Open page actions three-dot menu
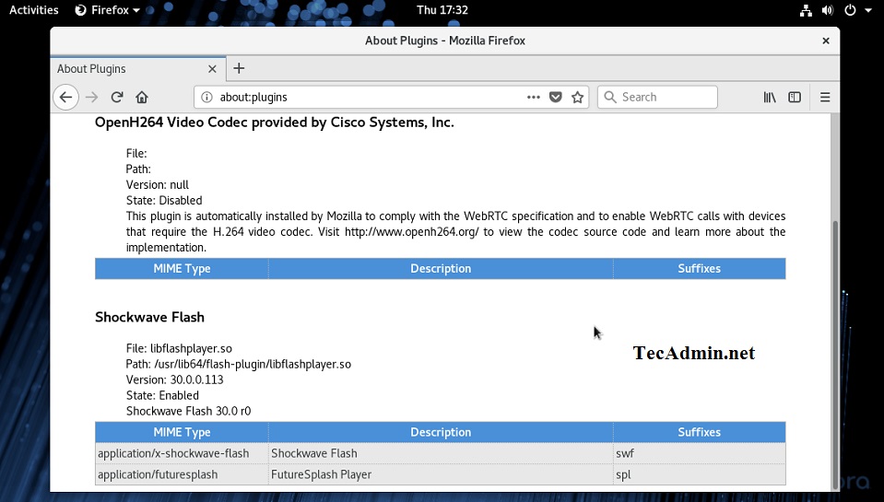The image size is (884, 502). click(534, 97)
